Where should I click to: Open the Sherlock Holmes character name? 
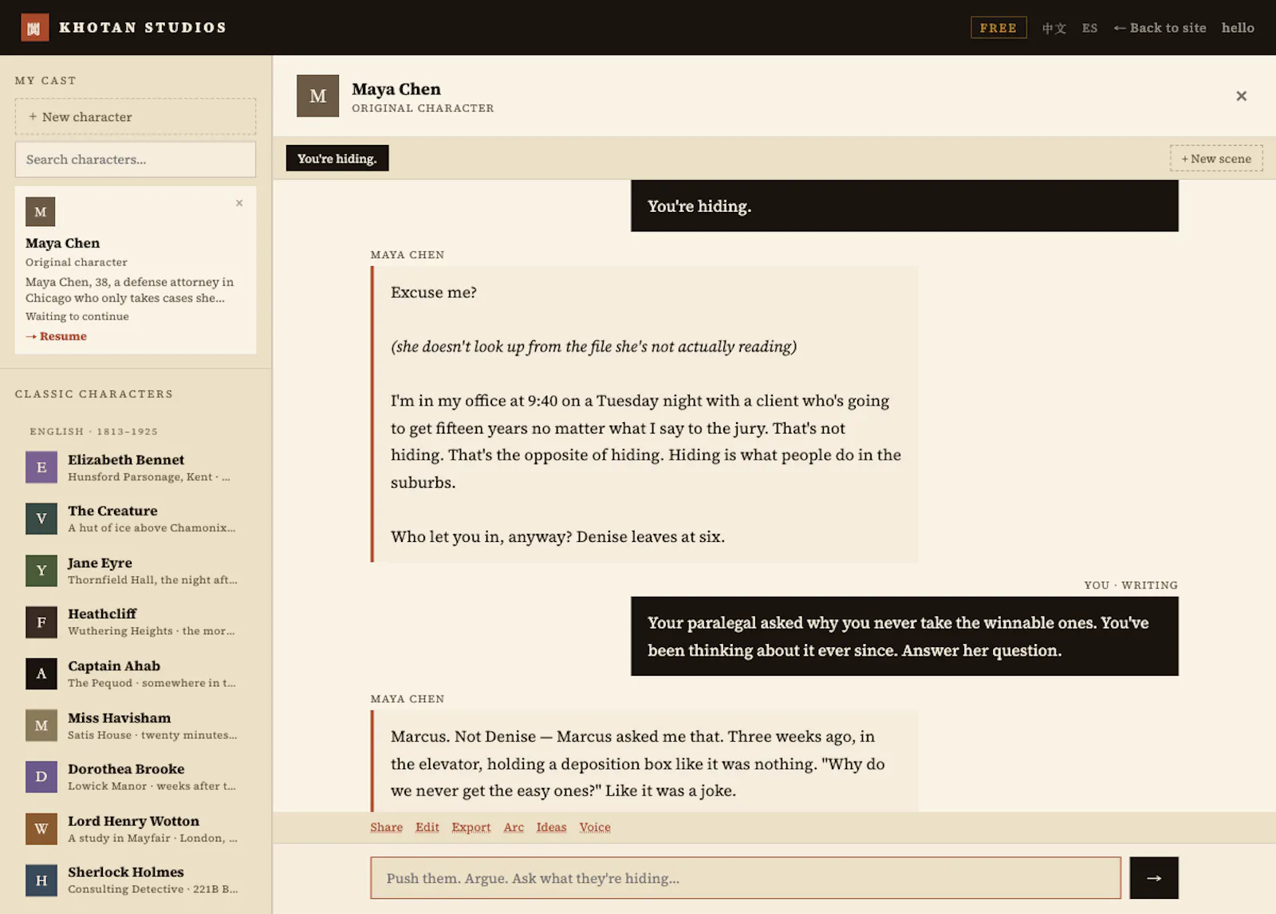[x=126, y=872]
